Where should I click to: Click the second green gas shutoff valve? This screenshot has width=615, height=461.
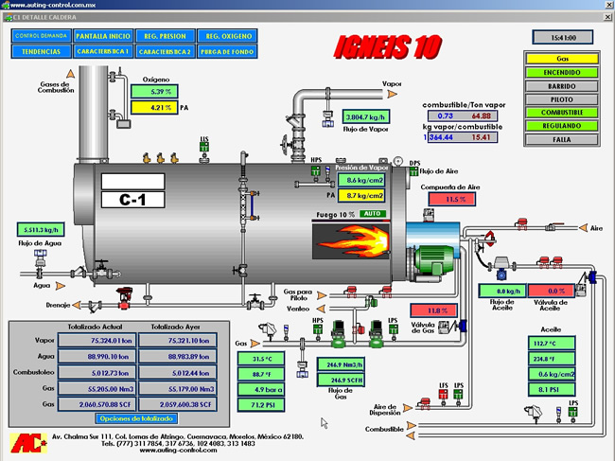point(376,334)
